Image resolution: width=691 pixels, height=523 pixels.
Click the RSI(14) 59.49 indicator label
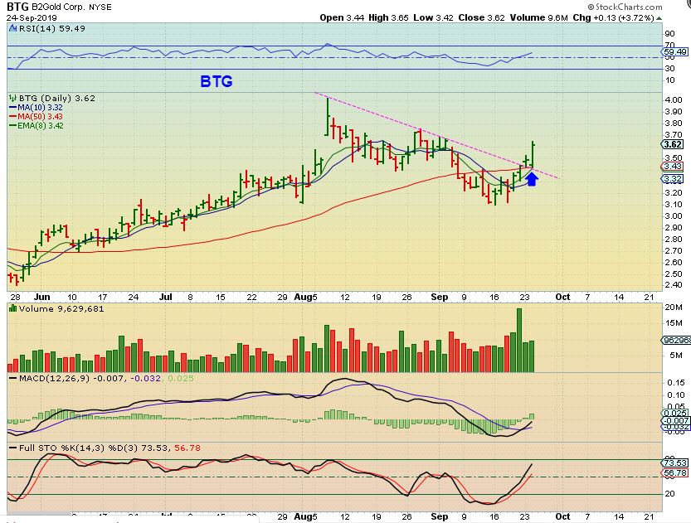pos(51,29)
